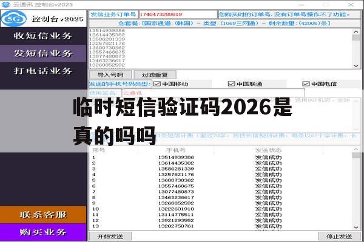Open 打电话业务 menu item
Image resolution: width=364 pixels, height=242 pixels.
(x=43, y=71)
